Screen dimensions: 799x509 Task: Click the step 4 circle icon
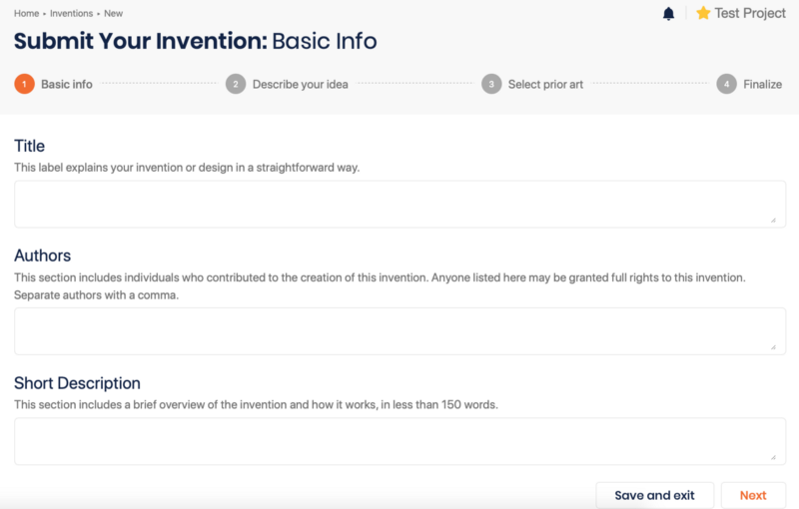(727, 84)
